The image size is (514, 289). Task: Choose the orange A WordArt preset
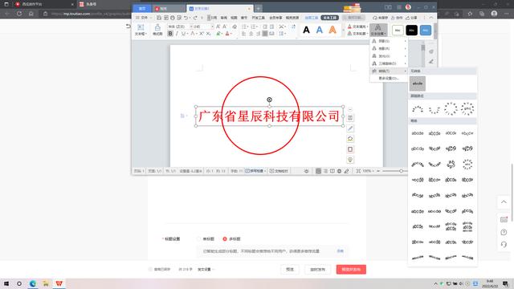point(332,30)
